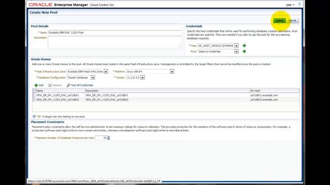This screenshot has height=185, width=330.
Task: Open the Help menu
Action: tap(290, 5)
